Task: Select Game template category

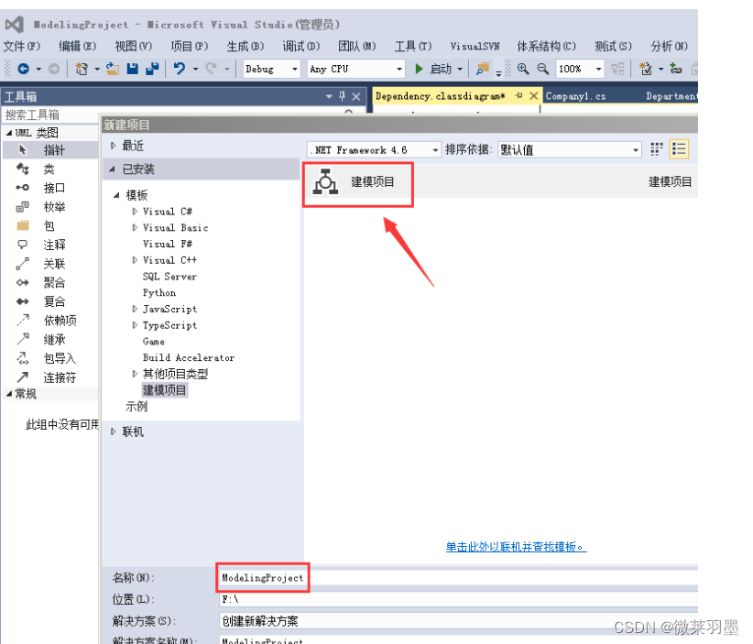Action: coord(154,342)
